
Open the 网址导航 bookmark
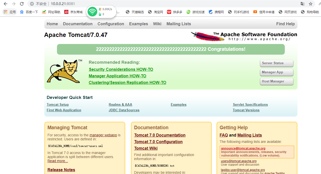coord(51,12)
